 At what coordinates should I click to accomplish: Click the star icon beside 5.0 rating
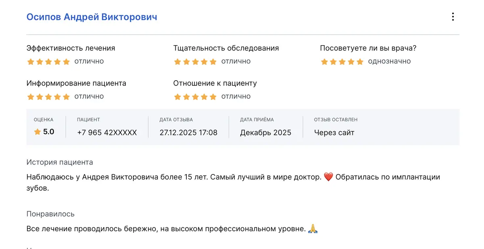[38, 132]
